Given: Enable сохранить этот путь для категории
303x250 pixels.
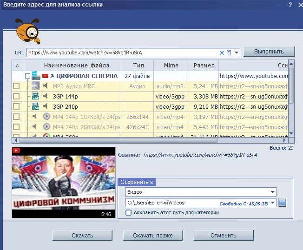Looking at the screenshot, I should [129, 213].
